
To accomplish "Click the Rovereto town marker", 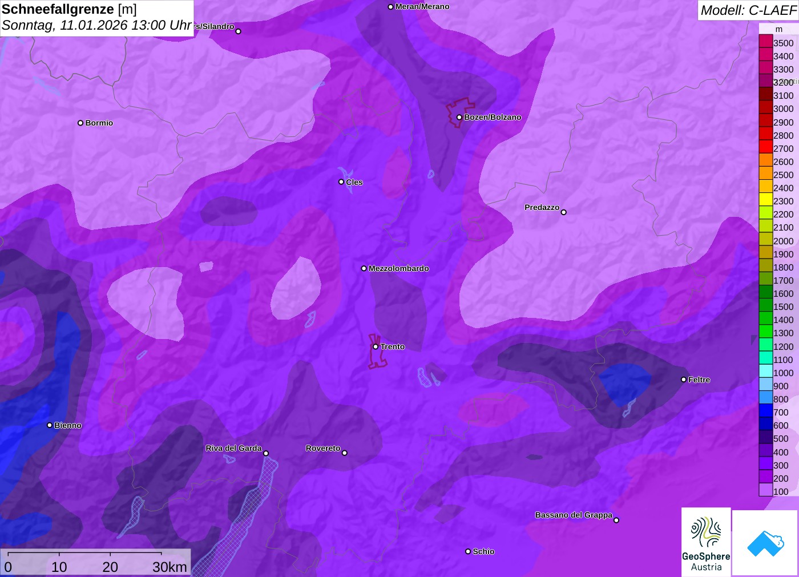I will pyautogui.click(x=345, y=453).
